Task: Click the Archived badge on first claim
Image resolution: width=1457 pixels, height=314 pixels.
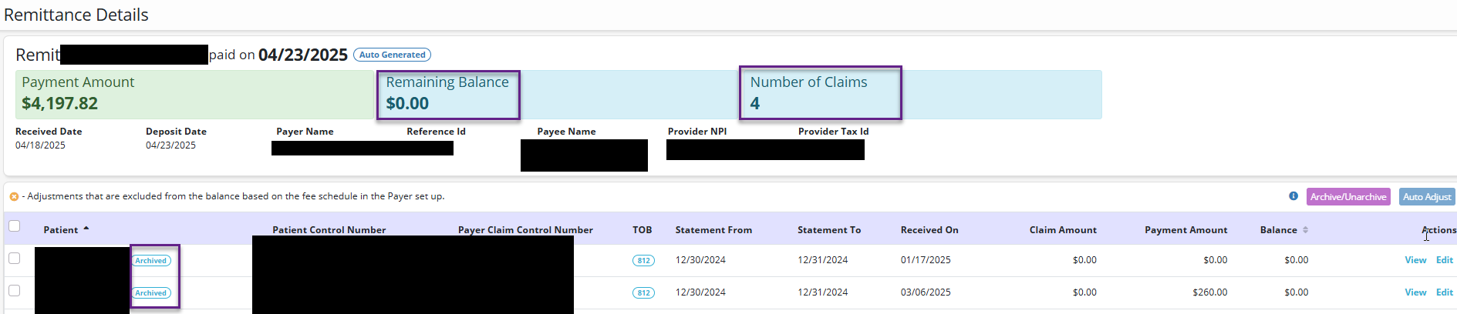Action: click(151, 261)
